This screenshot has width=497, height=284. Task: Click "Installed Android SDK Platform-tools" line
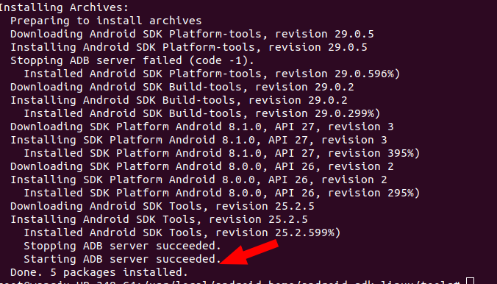(x=212, y=74)
